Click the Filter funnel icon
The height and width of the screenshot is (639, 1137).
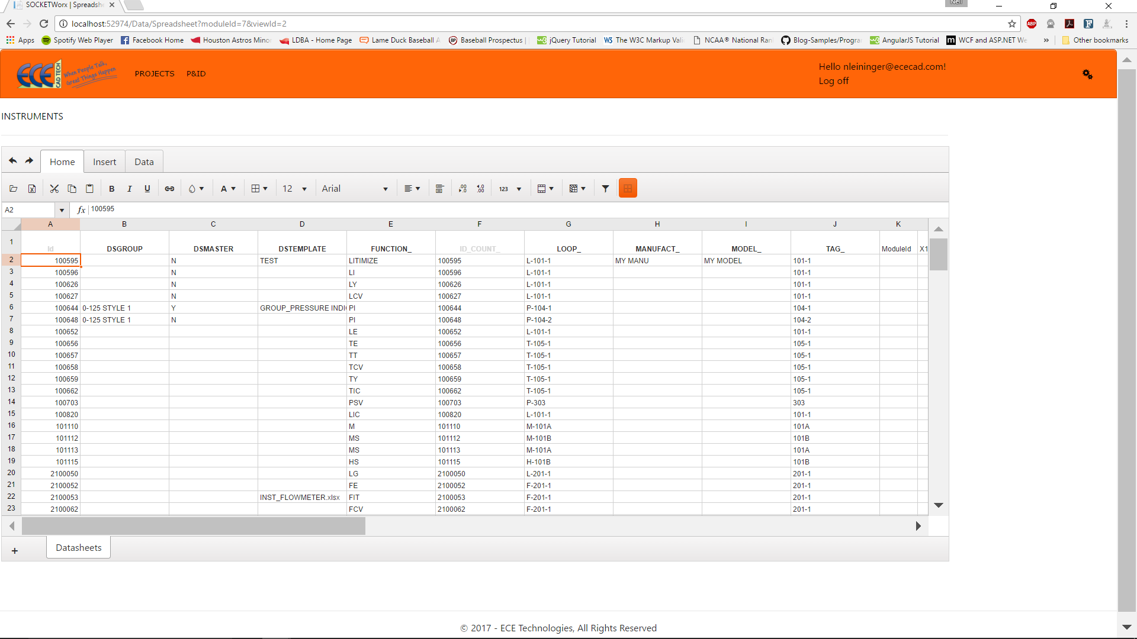pyautogui.click(x=605, y=189)
